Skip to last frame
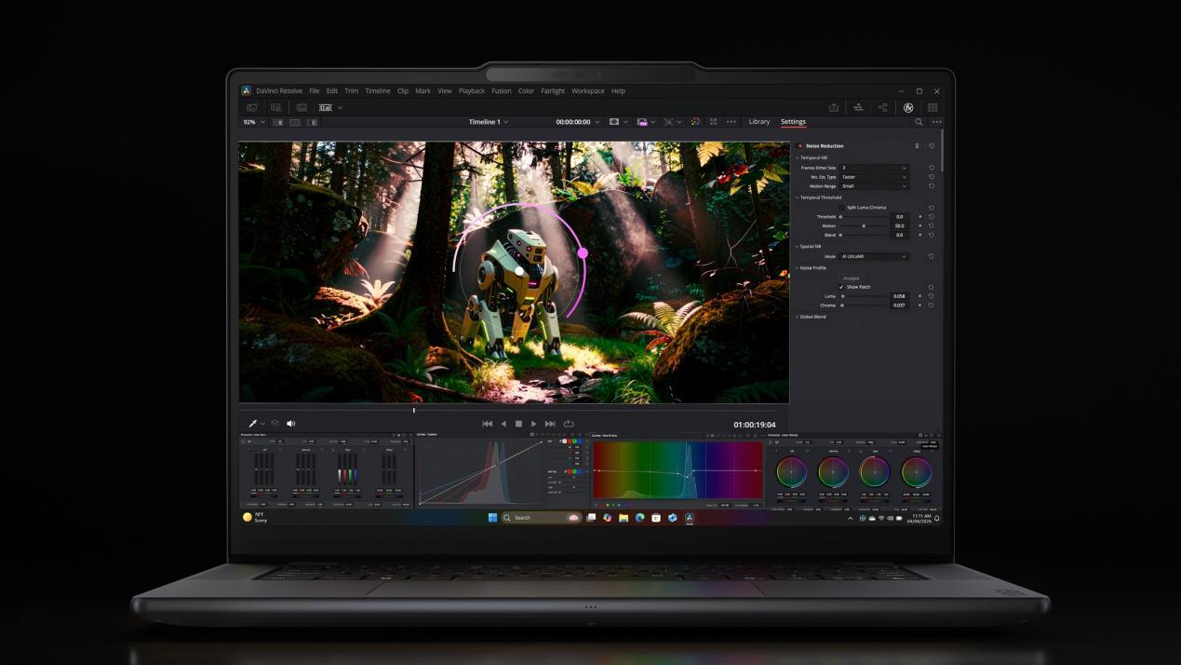Screen dimensions: 1181x665 tap(550, 424)
